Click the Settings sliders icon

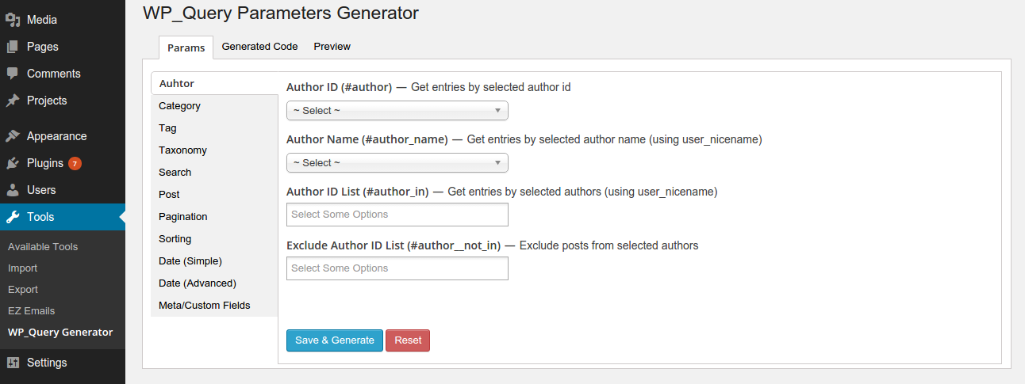click(x=13, y=363)
